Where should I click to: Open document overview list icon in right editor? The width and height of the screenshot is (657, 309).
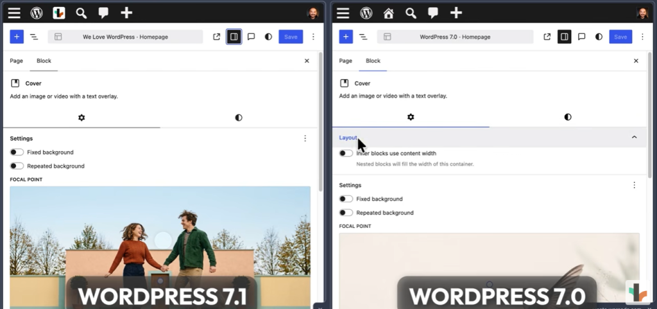[x=363, y=37]
